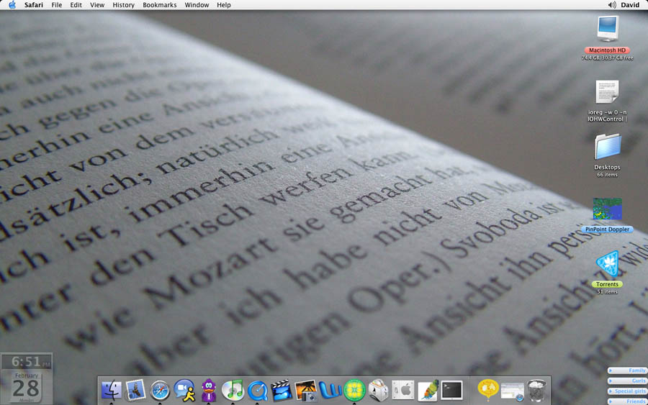The height and width of the screenshot is (405, 648).
Task: Expand the Gurls buddy group
Action: [627, 381]
